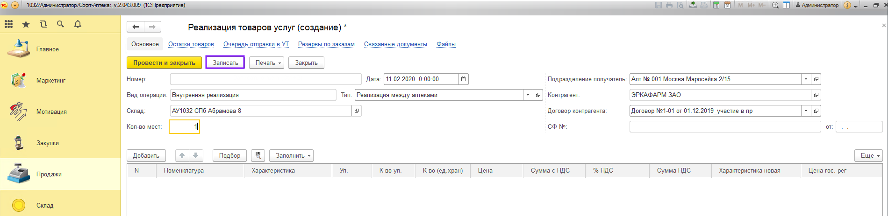Viewport: 888px width, 216px height.
Task: Open the calculator icon in the title bar
Action: pos(716,5)
